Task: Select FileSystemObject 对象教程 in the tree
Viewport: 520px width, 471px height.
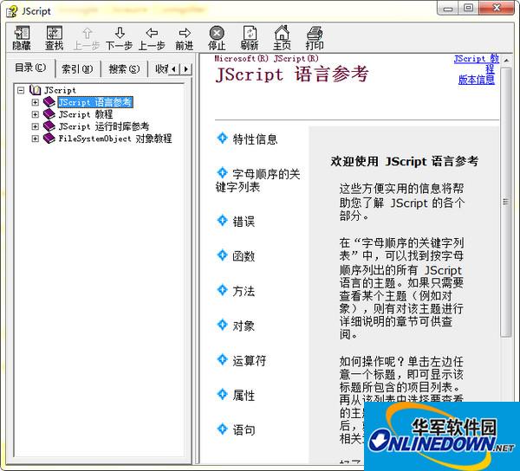Action: 115,139
